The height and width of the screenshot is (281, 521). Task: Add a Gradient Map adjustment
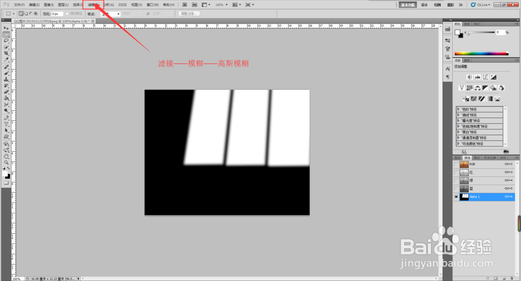click(489, 99)
